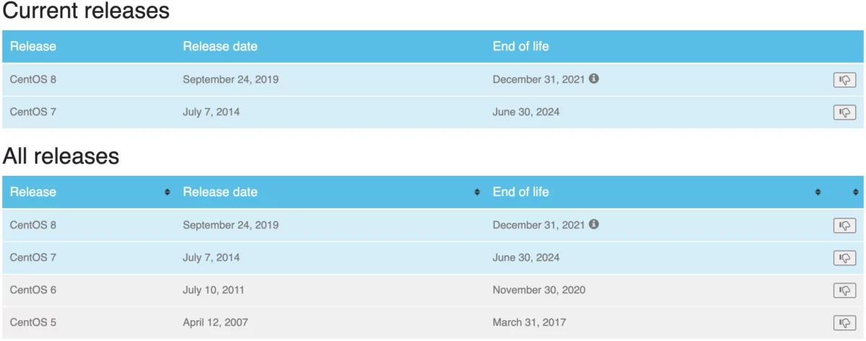Screen dimensions: 866x341
Task: Click feedback icon for CentOS 7 in All releases
Action: point(844,258)
